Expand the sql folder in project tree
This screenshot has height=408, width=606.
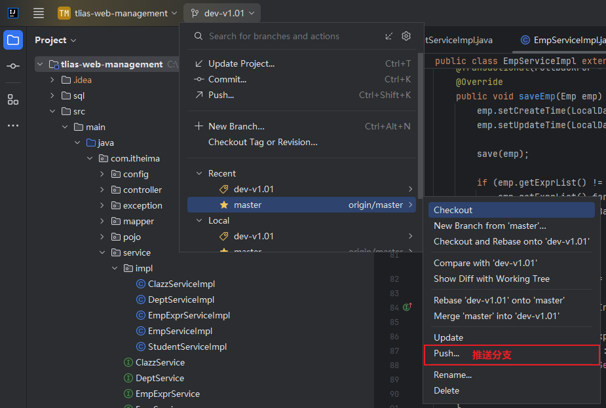point(52,95)
